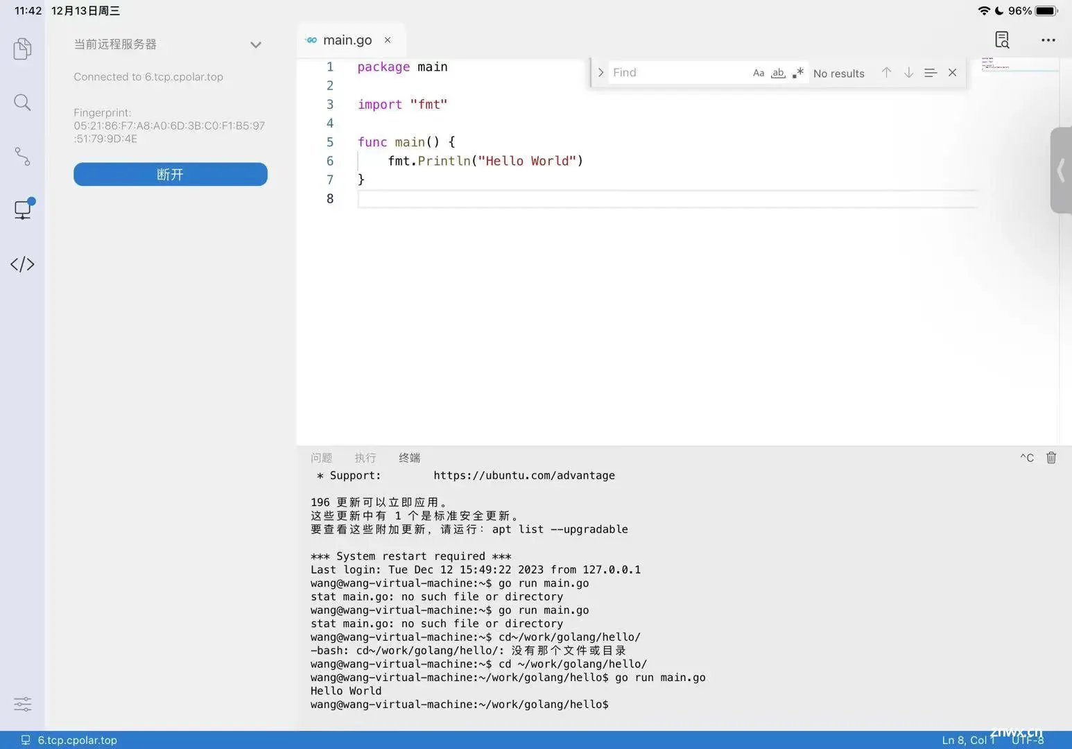Open the ubuntu.com/advantage link in terminal

(524, 476)
